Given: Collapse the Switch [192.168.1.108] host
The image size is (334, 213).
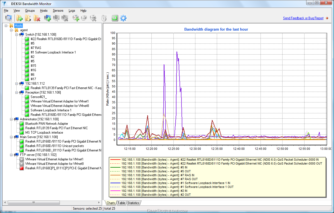Looking at the screenshot, I should pyautogui.click(x=17, y=35).
